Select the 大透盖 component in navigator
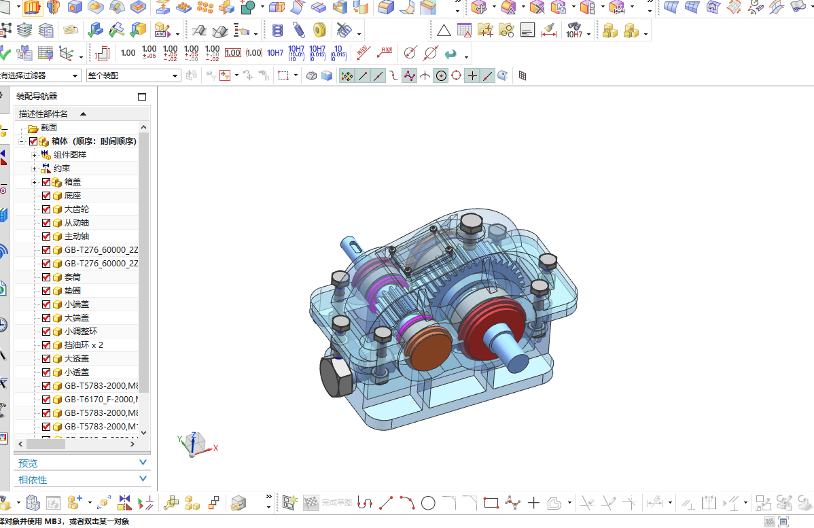 click(76, 359)
